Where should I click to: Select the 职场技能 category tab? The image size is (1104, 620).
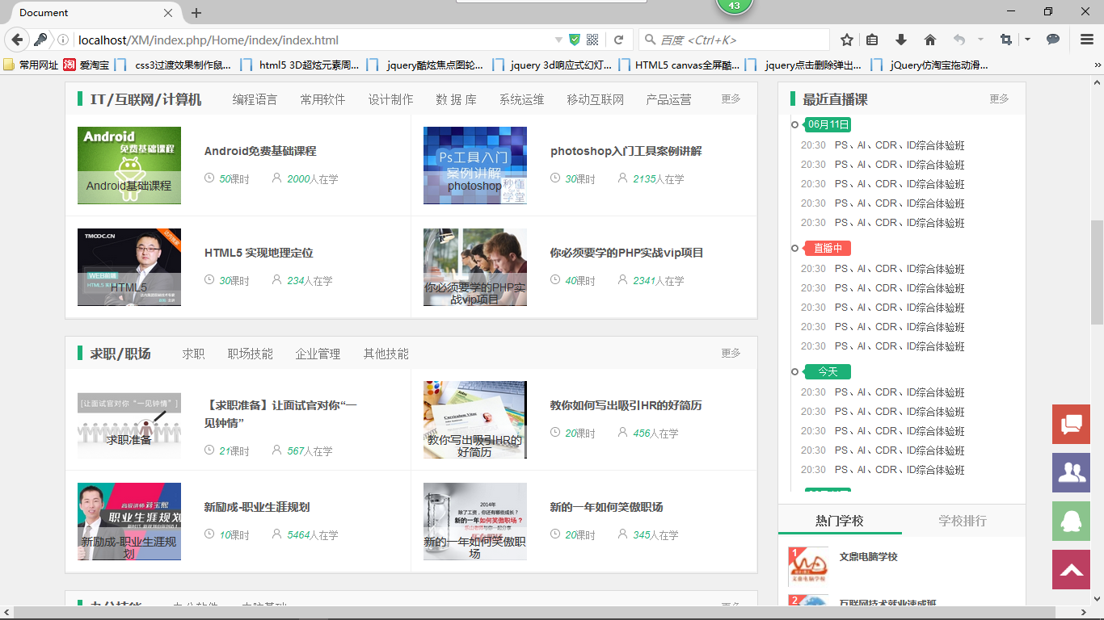click(250, 354)
